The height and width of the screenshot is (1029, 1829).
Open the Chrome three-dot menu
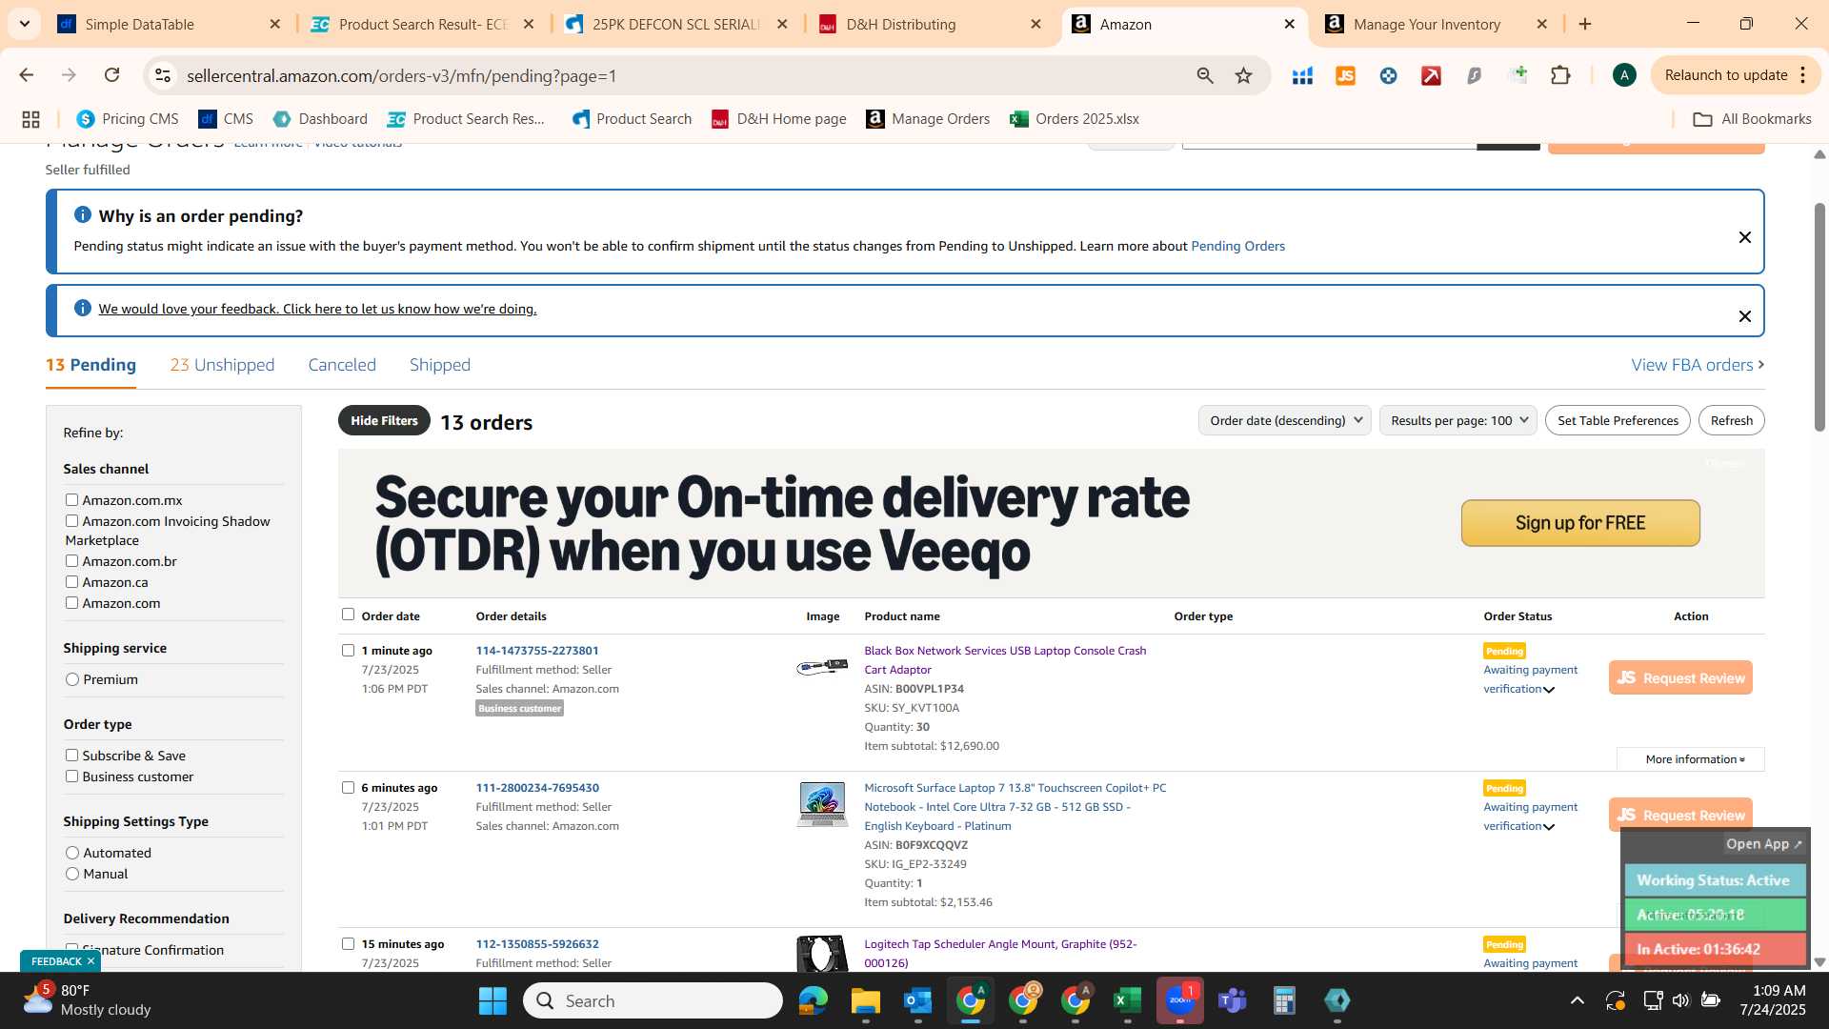pos(1802,75)
